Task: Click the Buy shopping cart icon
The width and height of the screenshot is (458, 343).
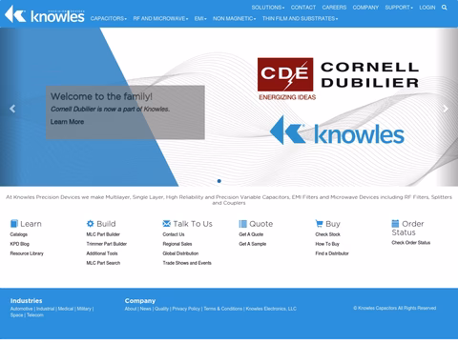Action: click(319, 224)
